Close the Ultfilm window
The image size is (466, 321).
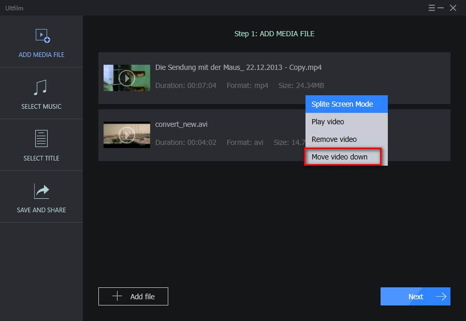[453, 8]
